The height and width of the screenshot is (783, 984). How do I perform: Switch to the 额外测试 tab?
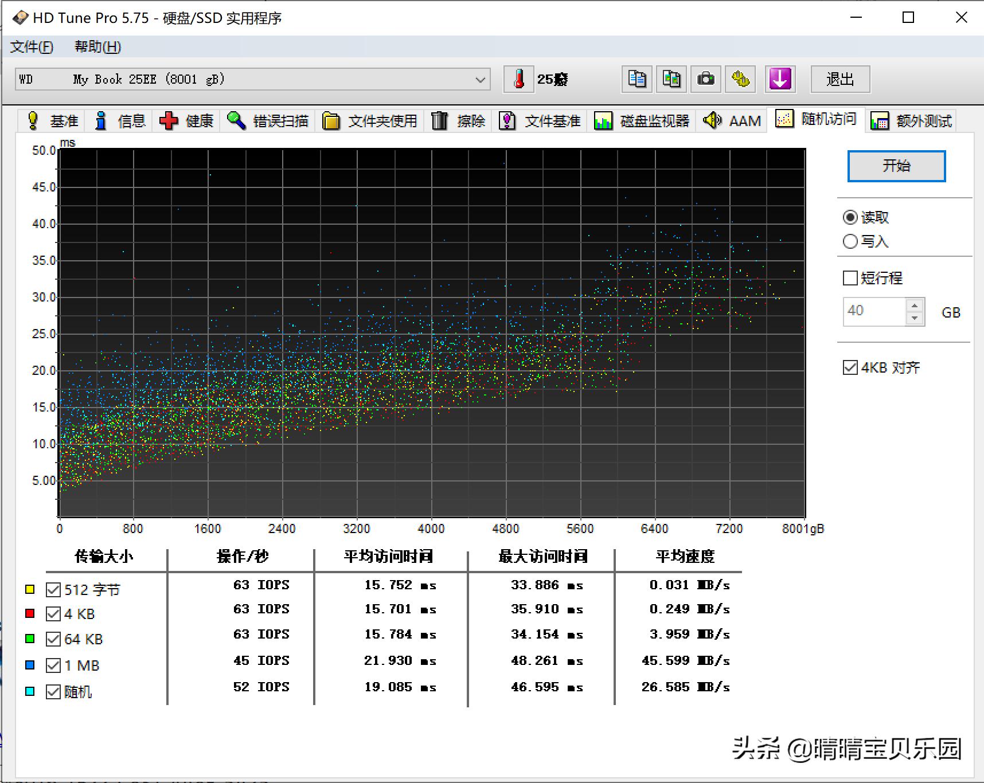[912, 121]
